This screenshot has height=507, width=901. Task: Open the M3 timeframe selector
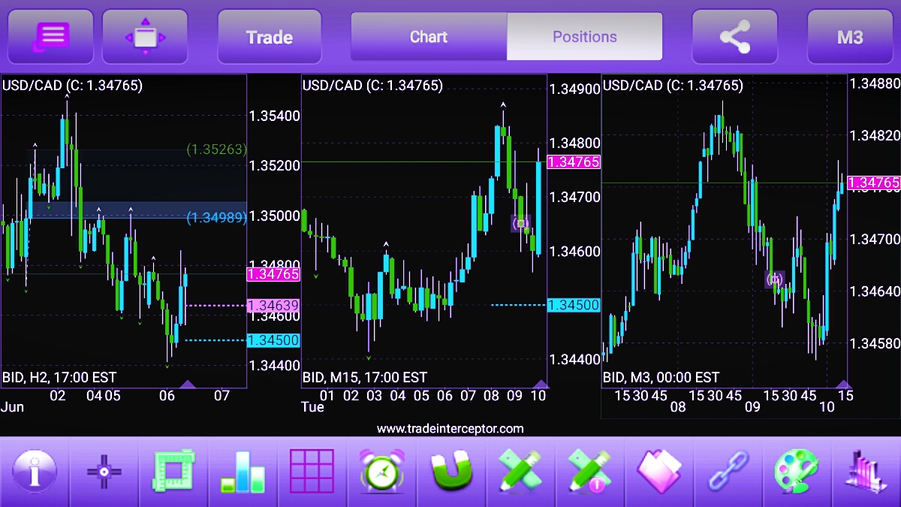(849, 37)
